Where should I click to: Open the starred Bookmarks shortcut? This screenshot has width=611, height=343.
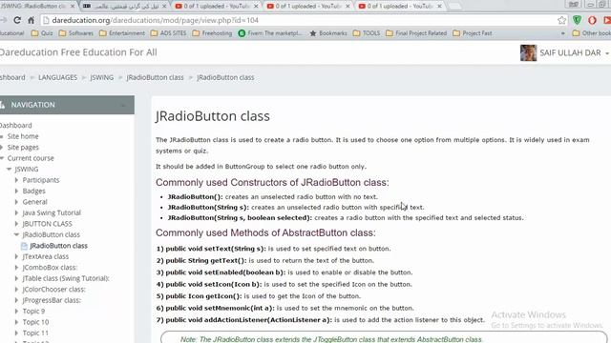point(328,33)
